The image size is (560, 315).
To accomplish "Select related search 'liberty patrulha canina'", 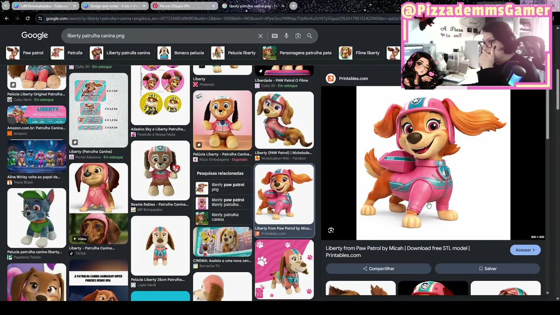I will (222, 217).
